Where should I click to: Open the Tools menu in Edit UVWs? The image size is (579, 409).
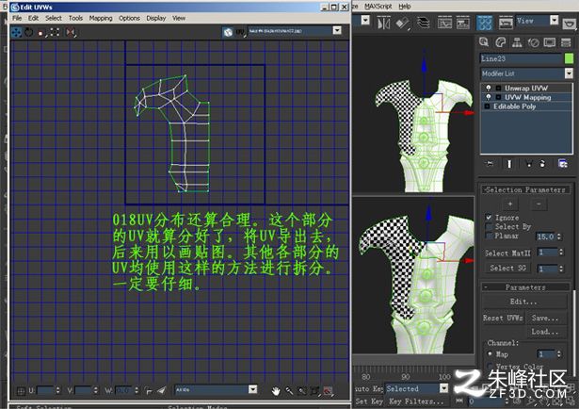pos(75,18)
